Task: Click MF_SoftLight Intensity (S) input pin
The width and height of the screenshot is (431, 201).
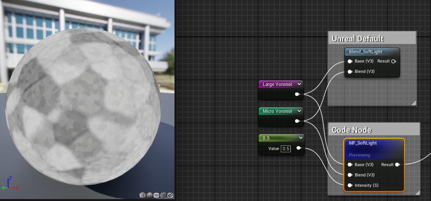Action: [x=350, y=185]
